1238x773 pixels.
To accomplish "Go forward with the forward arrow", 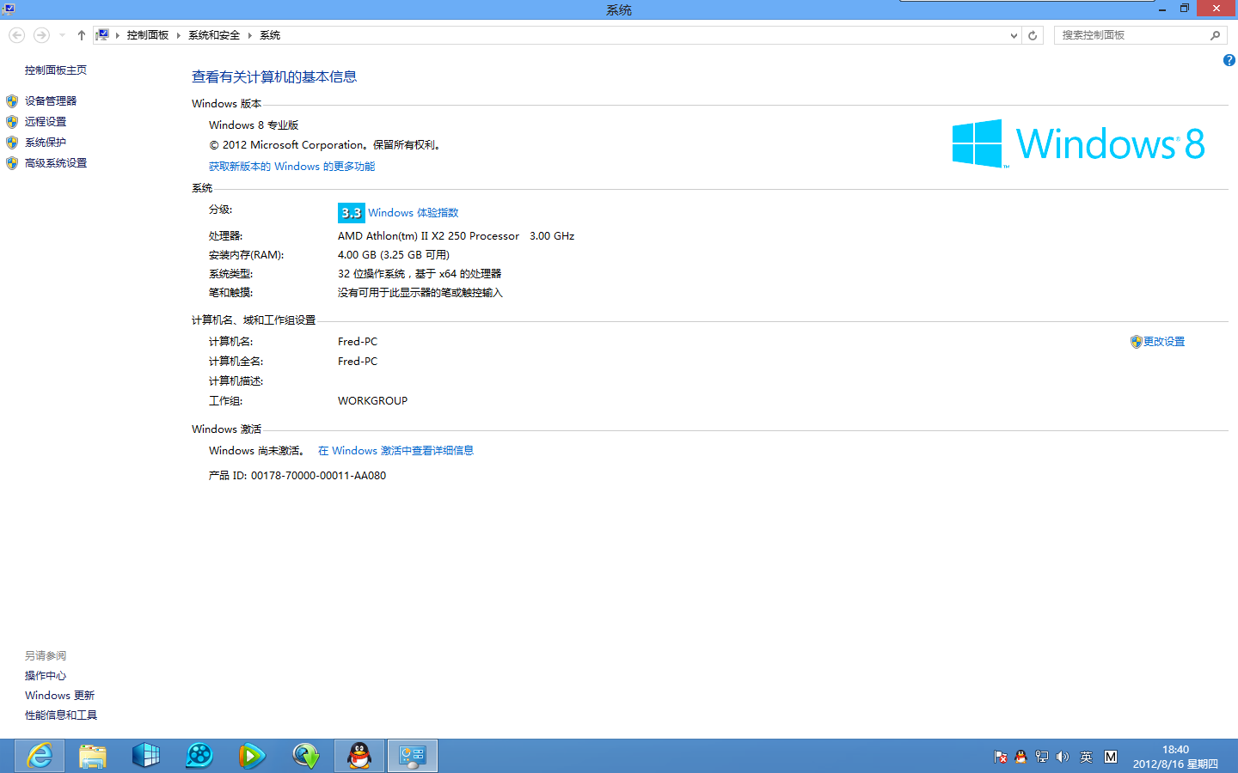I will [x=41, y=35].
